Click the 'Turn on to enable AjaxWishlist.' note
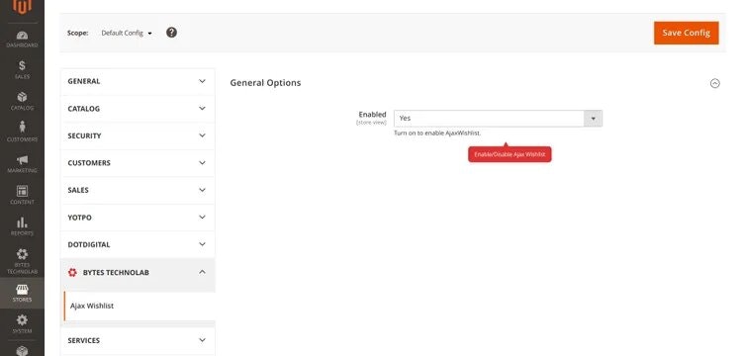 (437, 133)
